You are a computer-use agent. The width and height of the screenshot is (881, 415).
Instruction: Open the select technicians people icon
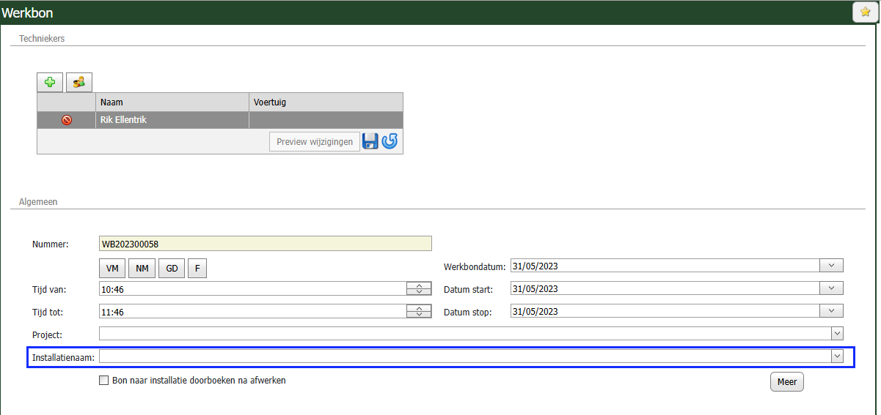78,82
